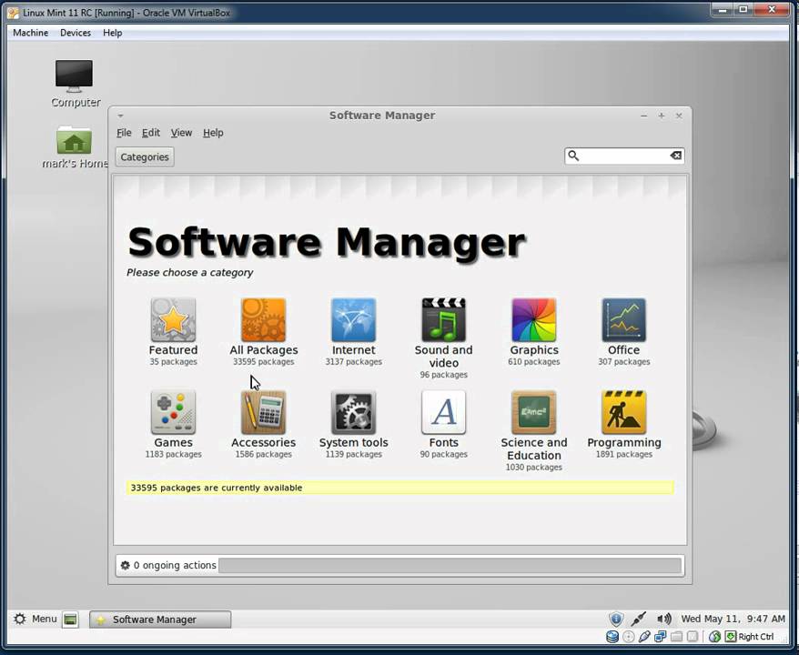
Task: Open the Accessories category icon
Action: tap(263, 412)
